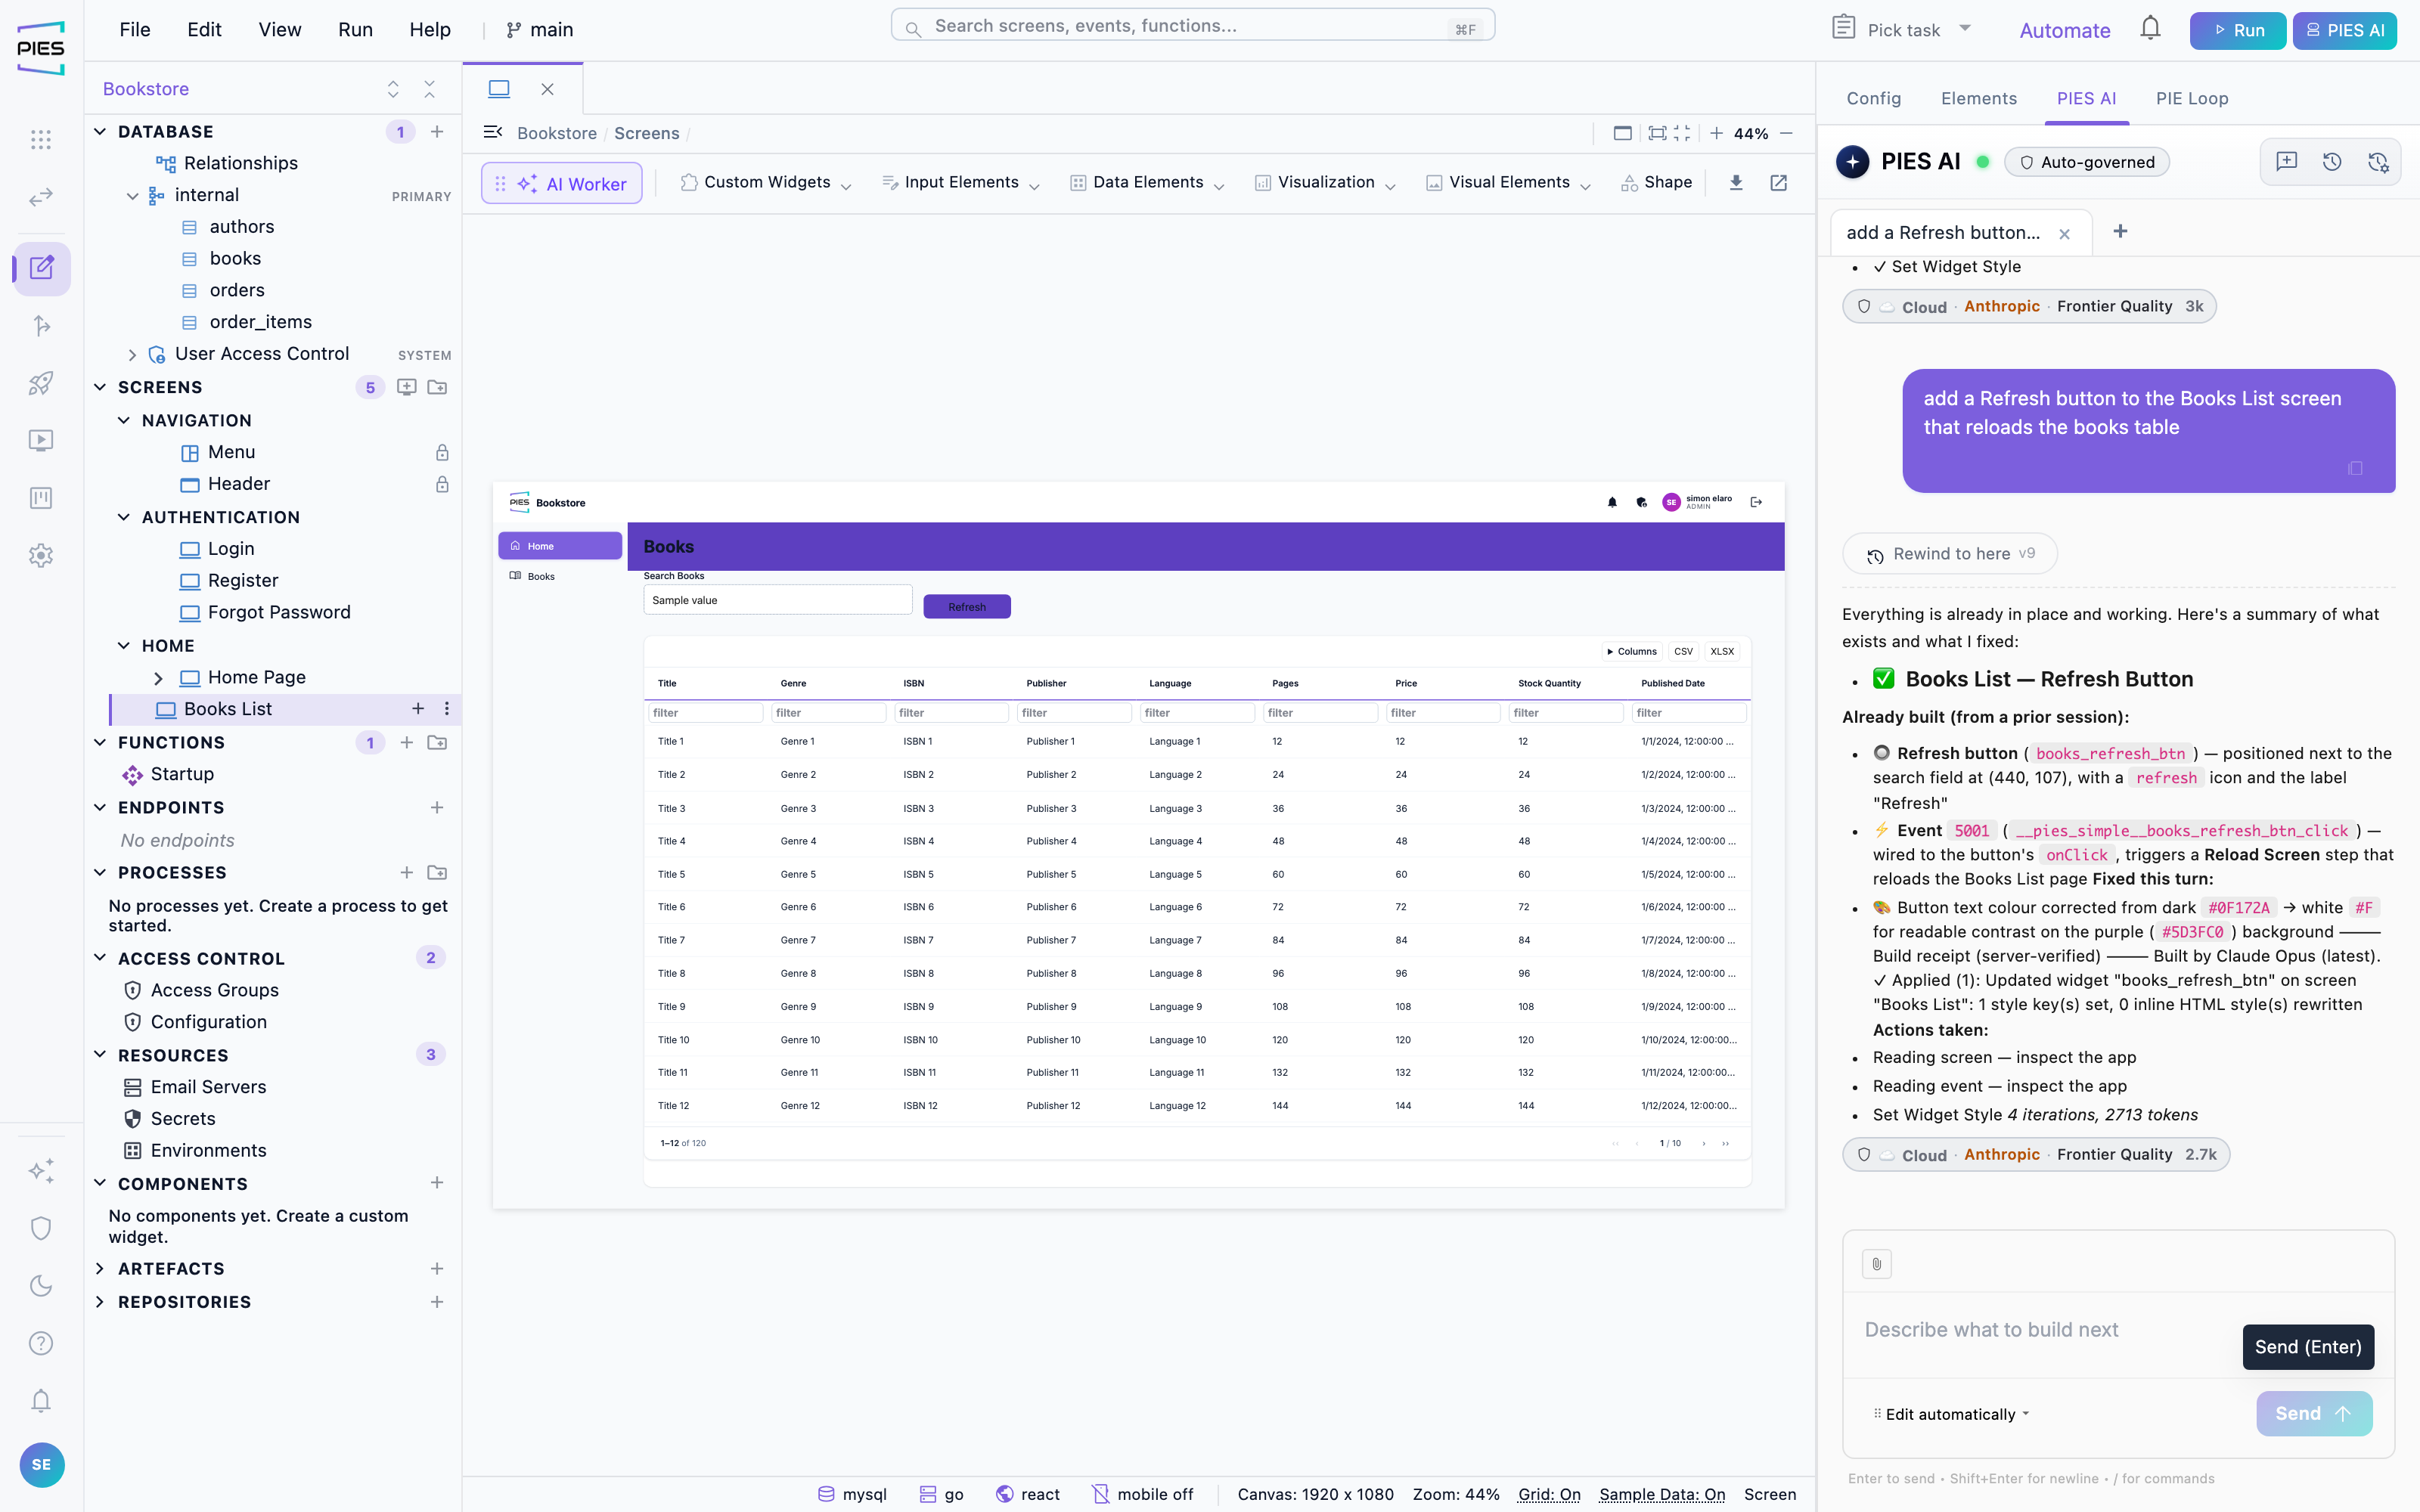Open the help question mark icon
2420x1512 pixels.
click(x=41, y=1343)
